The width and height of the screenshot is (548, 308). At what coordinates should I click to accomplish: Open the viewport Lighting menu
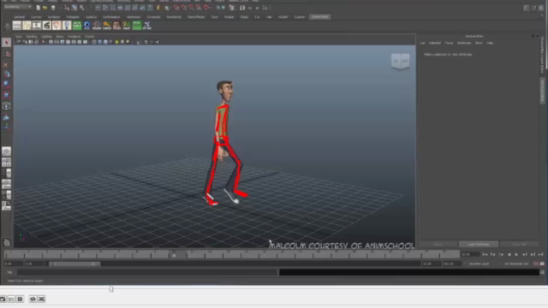pos(46,36)
